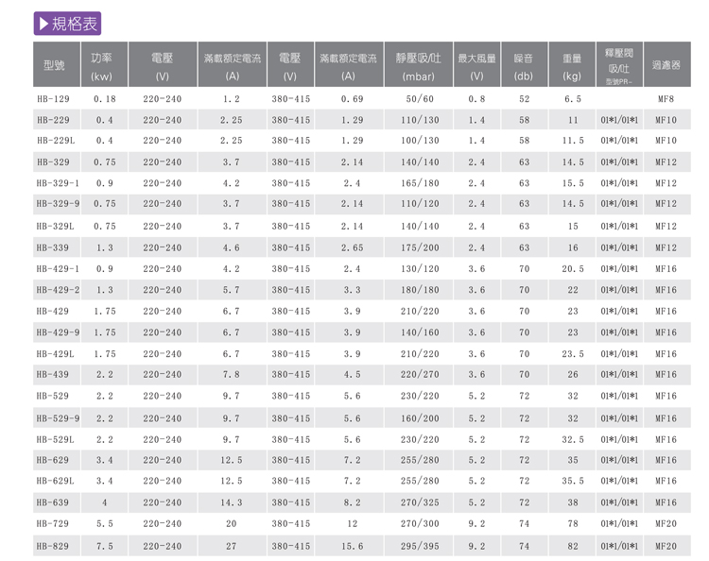Click the MF8 filter value
The height and width of the screenshot is (561, 709).
tap(666, 99)
